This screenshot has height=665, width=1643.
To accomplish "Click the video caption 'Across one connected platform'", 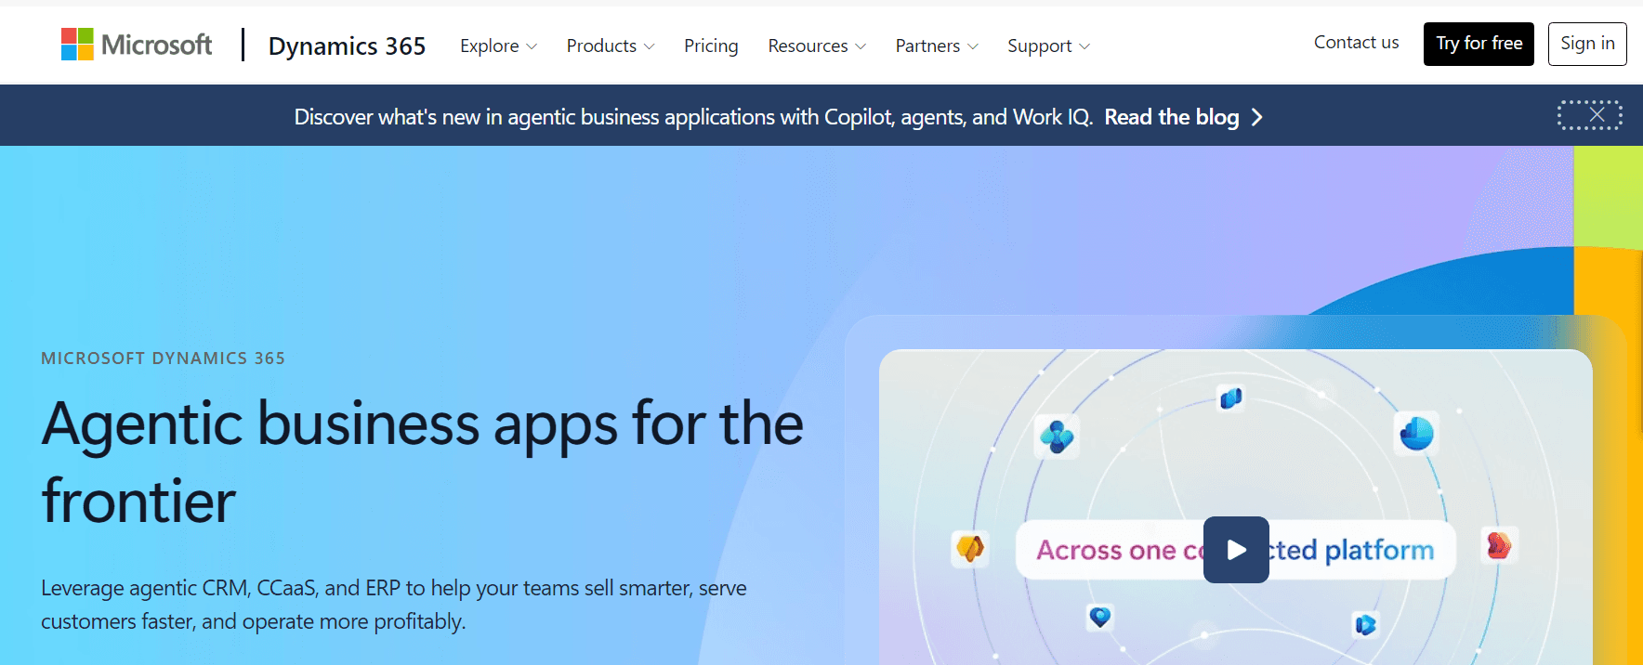I will pyautogui.click(x=1235, y=550).
